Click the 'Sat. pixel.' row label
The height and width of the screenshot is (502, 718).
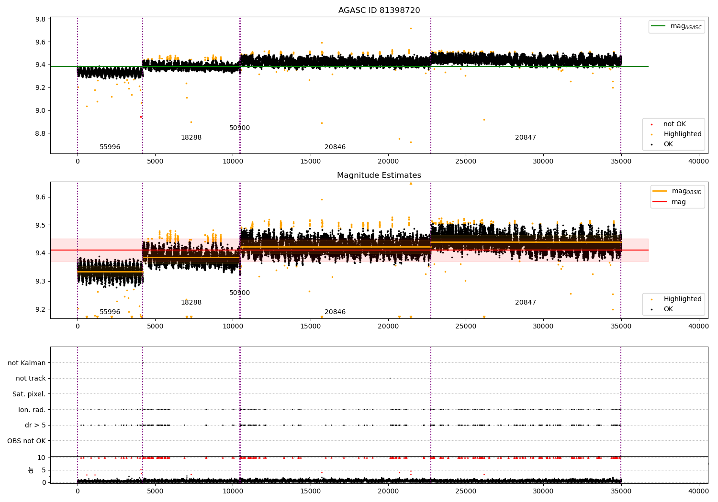[29, 394]
